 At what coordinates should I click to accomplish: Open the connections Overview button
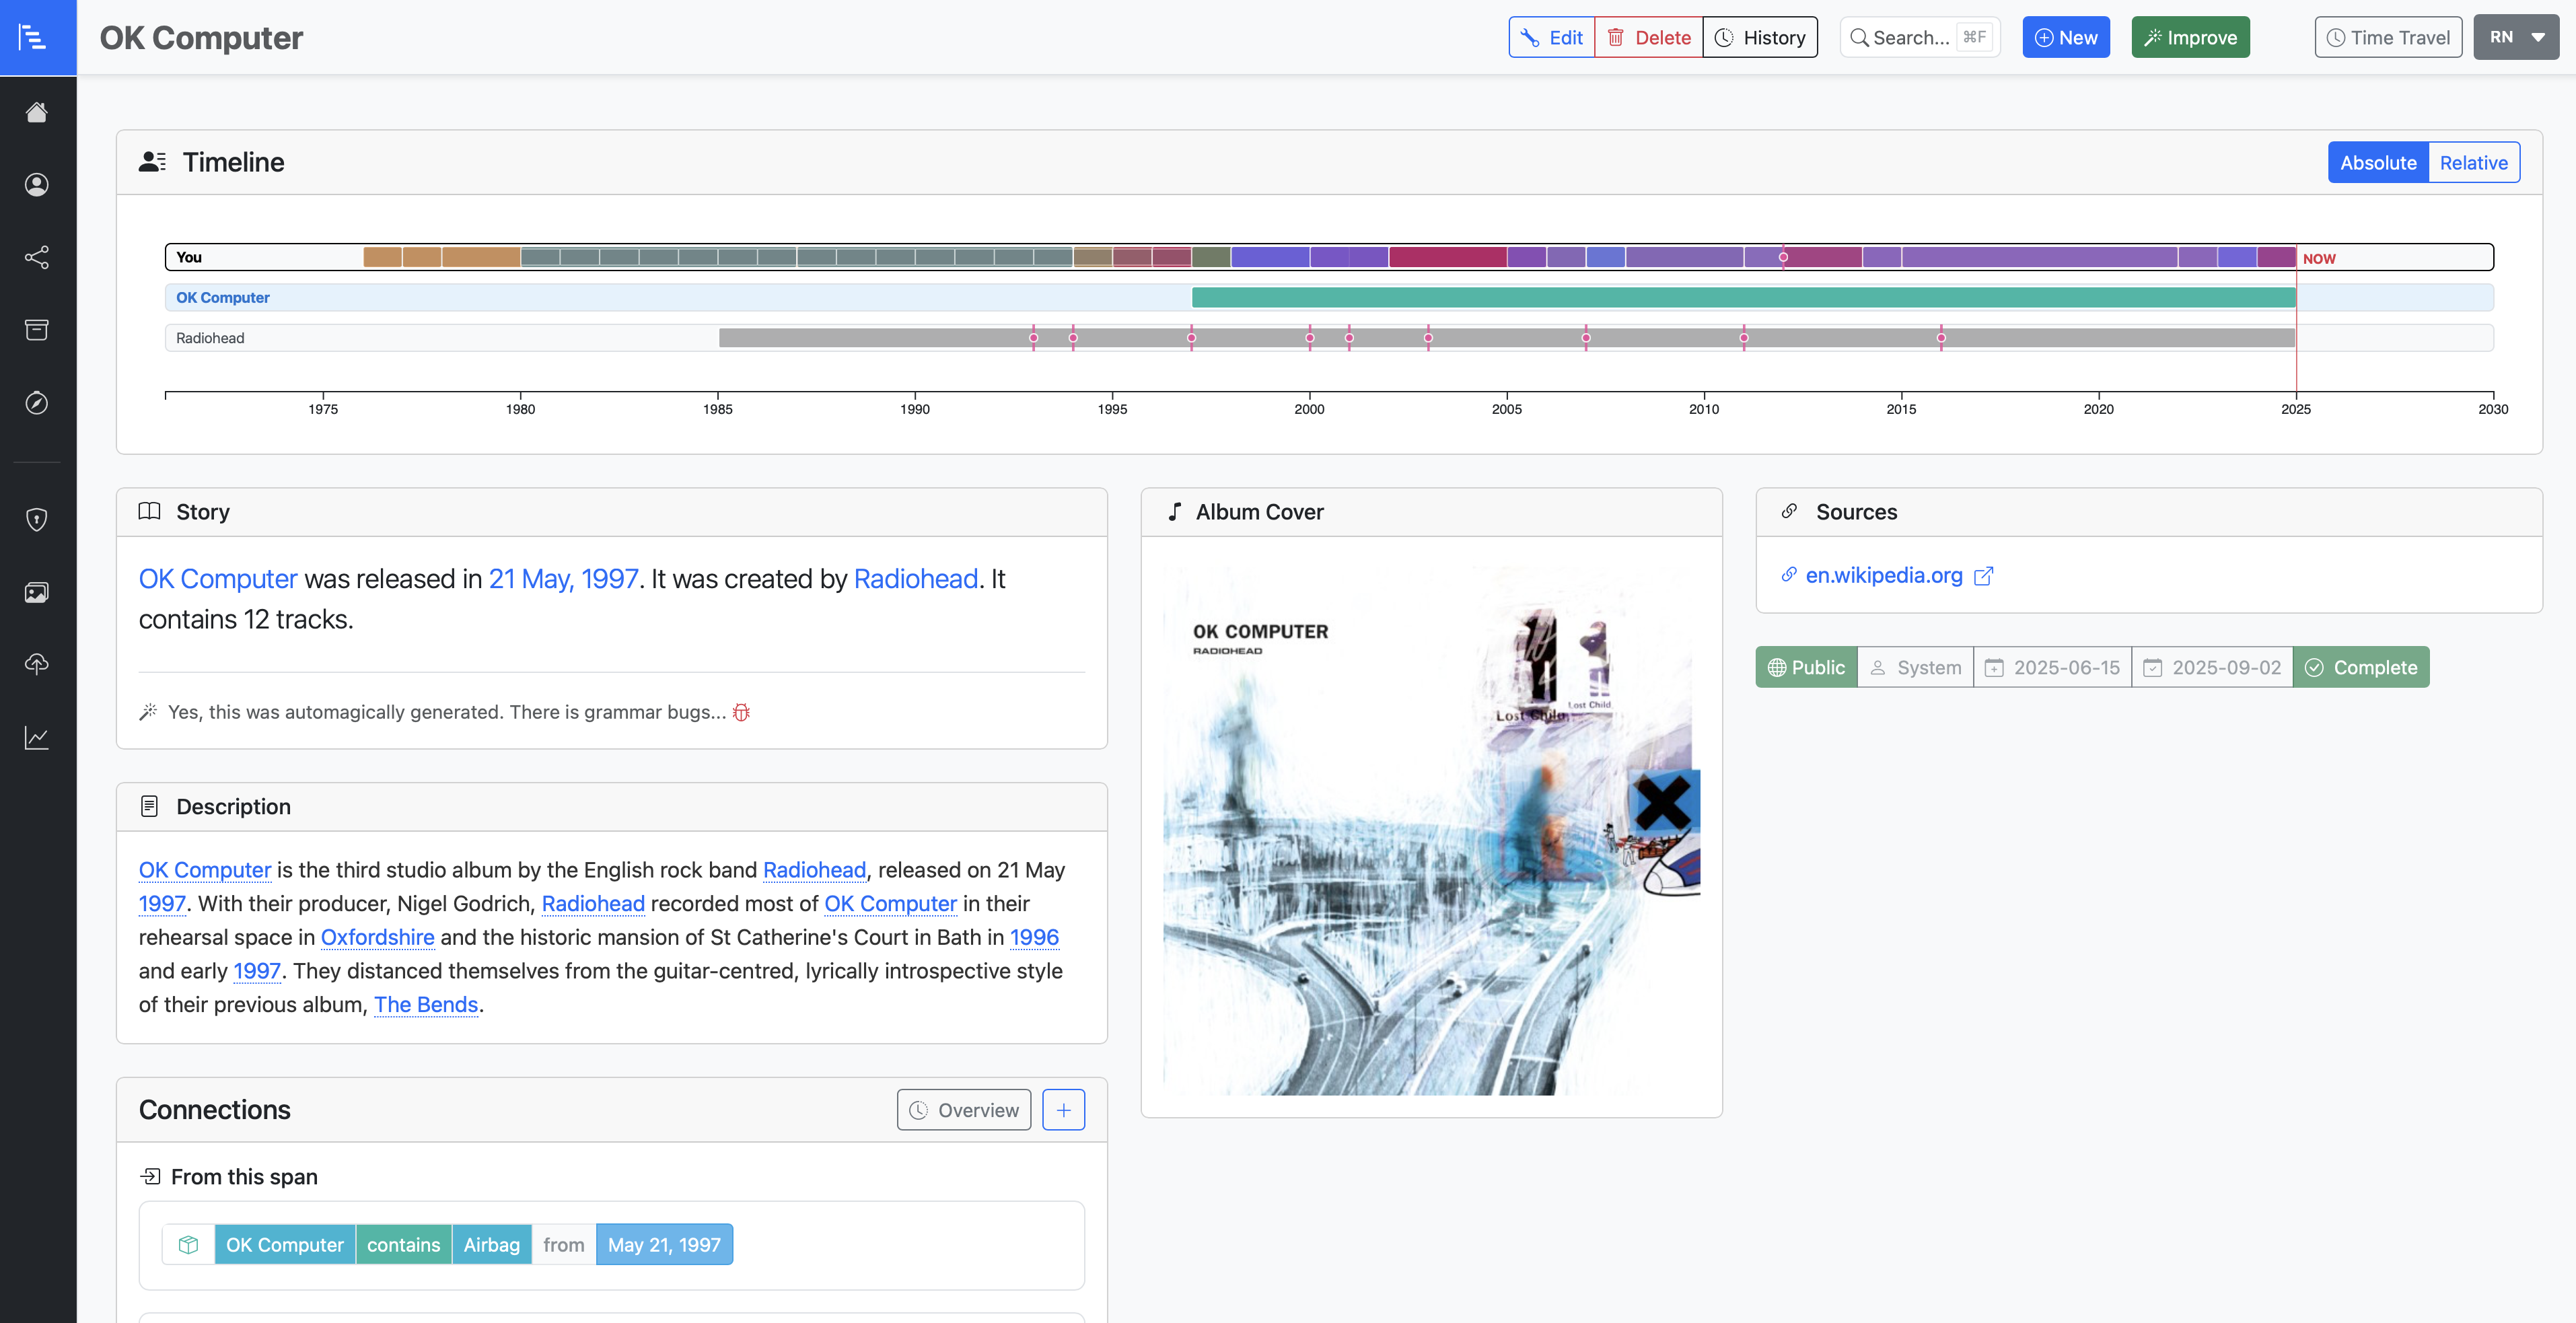[x=963, y=1110]
